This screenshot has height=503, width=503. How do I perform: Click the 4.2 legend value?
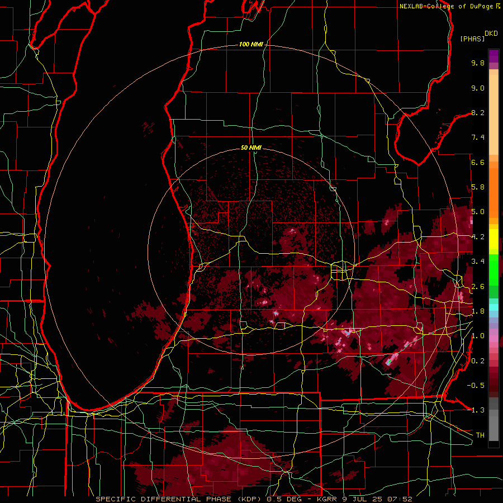pyautogui.click(x=478, y=237)
